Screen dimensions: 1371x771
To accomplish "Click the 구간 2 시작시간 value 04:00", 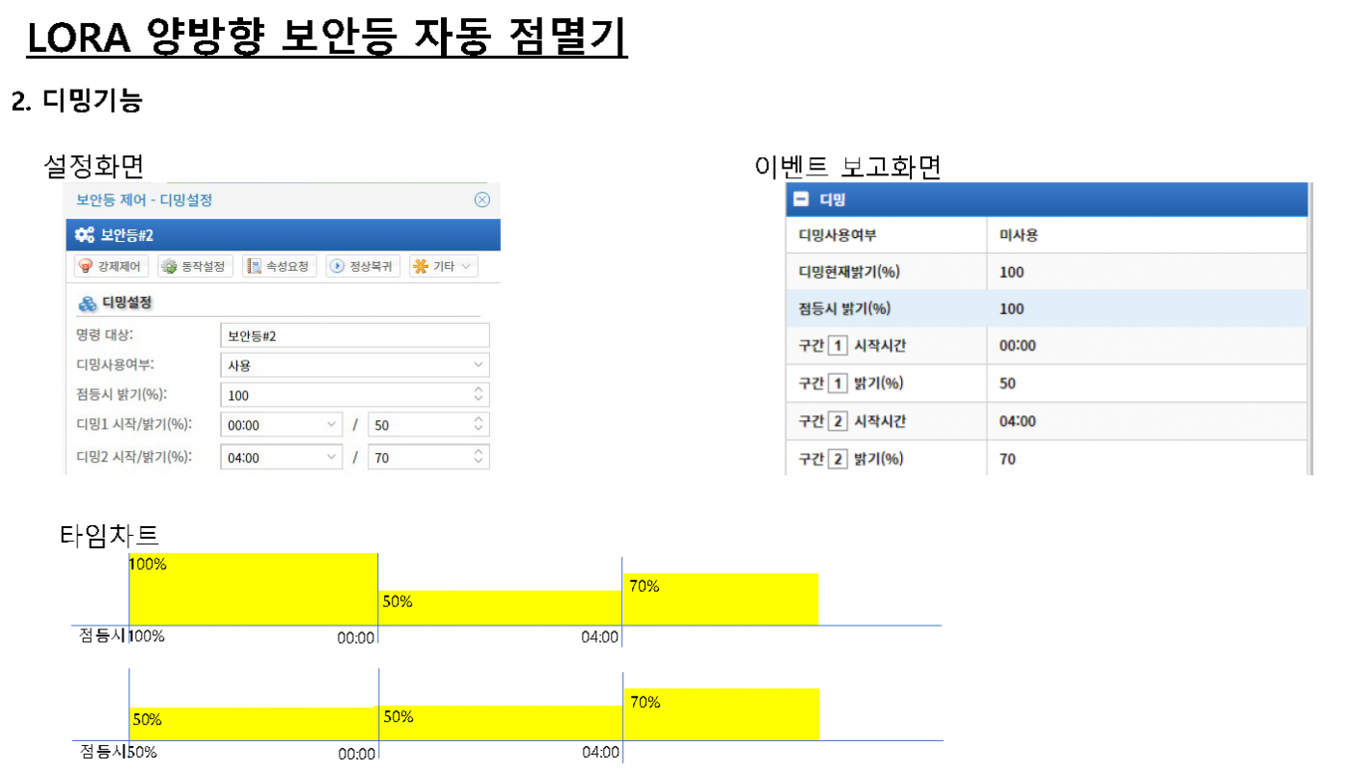I will click(1017, 421).
